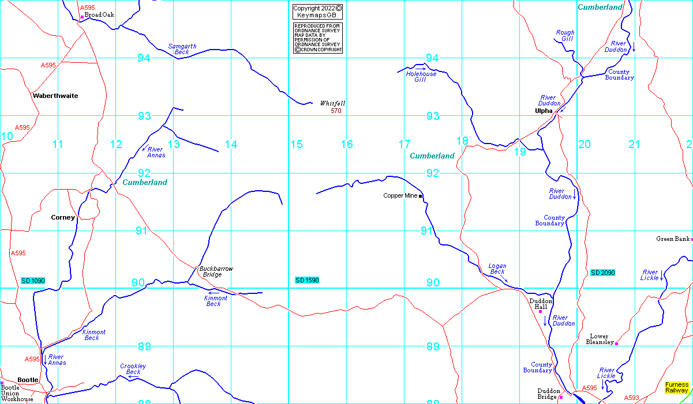Click the Broad Oak magenta location marker
Image resolution: width=693 pixels, height=404 pixels.
82,17
